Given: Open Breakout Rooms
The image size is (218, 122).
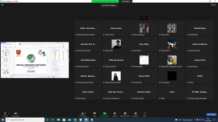Looking at the screenshot, I should pos(125,114).
